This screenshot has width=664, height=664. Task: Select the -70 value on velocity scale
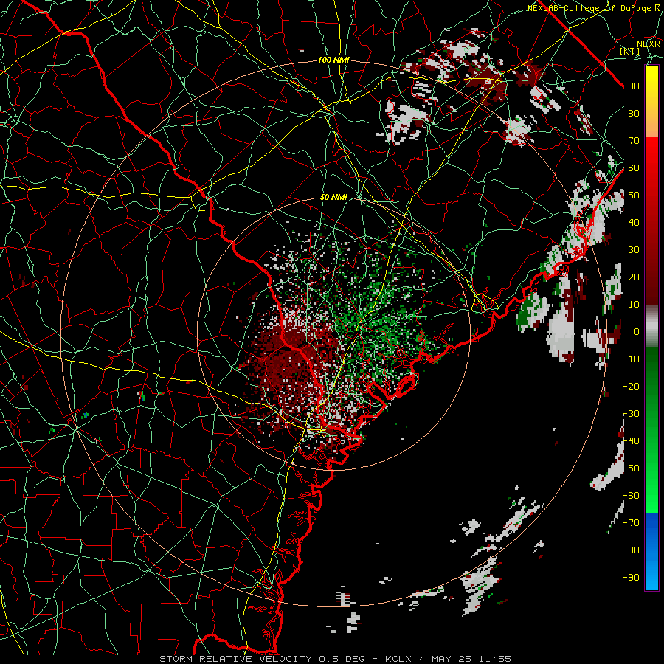click(631, 523)
